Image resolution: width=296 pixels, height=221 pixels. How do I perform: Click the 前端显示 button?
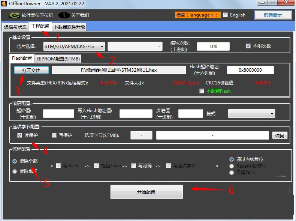pyautogui.click(x=273, y=15)
